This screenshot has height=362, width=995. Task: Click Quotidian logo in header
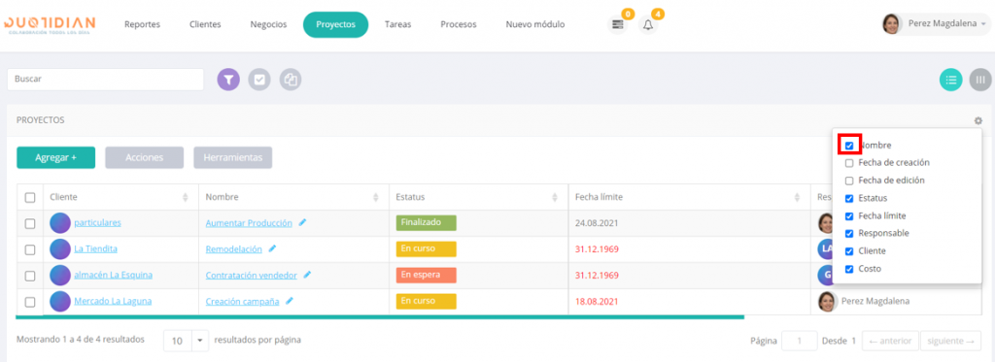coord(51,24)
